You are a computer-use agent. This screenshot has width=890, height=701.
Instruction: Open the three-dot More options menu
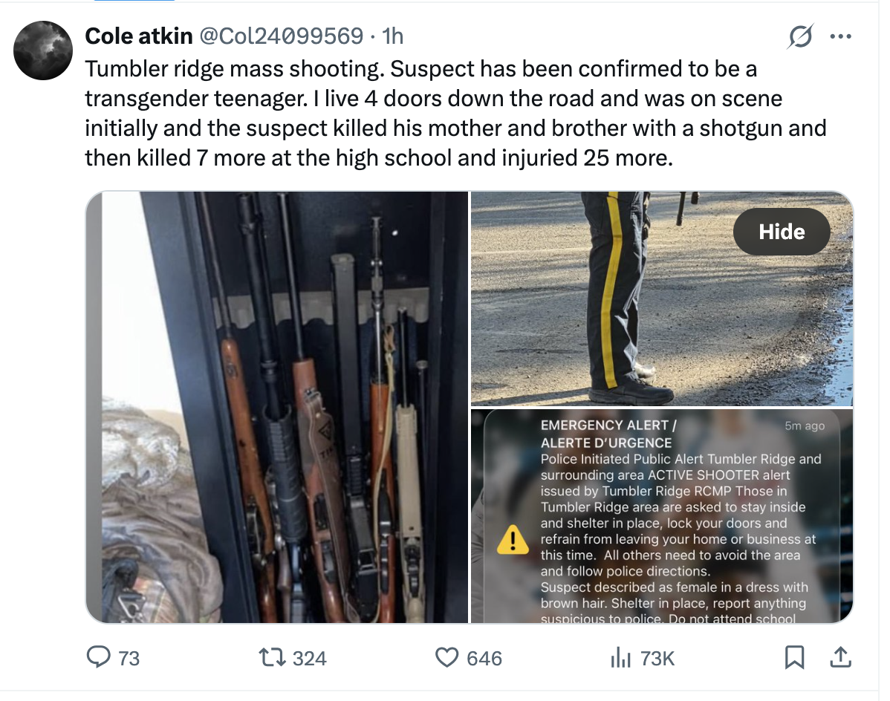840,36
